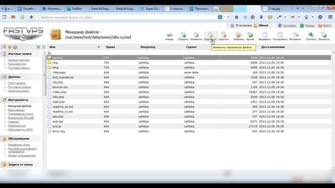Image resolution: width=335 pixels, height=188 pixels.
Task: Click the Скачать download icon
Action: click(311, 36)
